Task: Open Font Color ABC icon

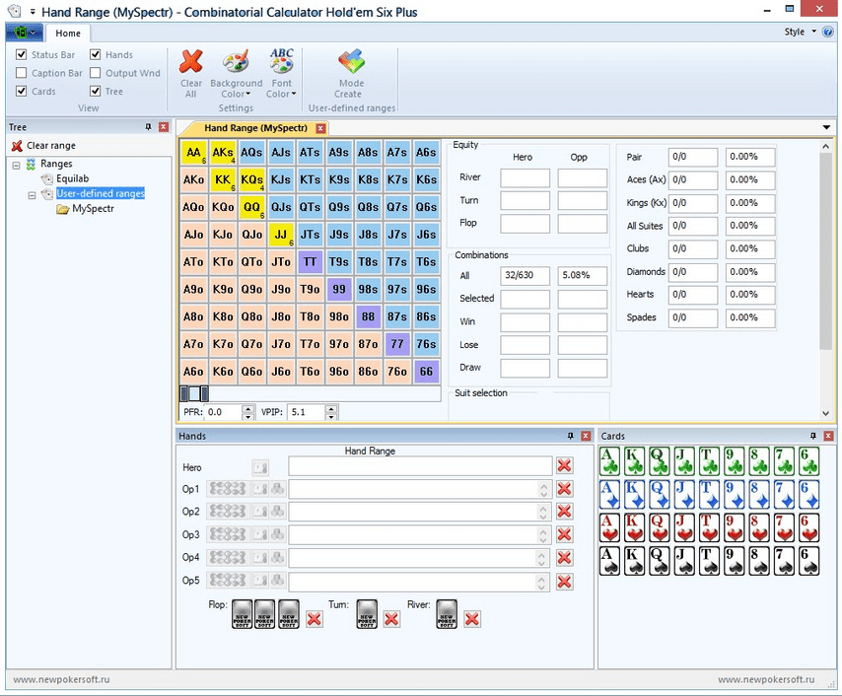Action: [x=281, y=61]
